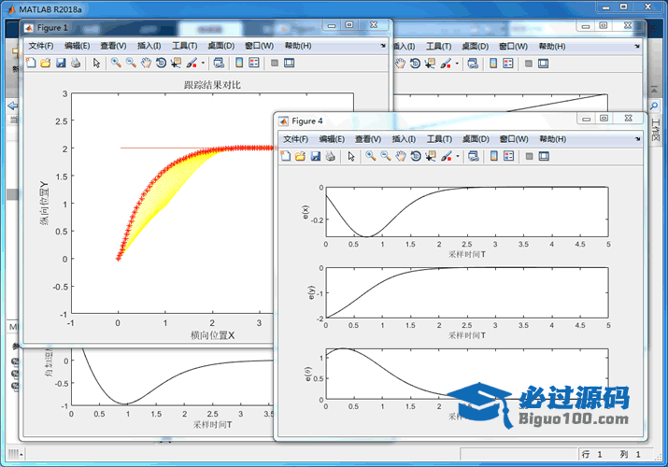Select Zoom Out tool in Figure 4
668x467 pixels.
pos(385,156)
